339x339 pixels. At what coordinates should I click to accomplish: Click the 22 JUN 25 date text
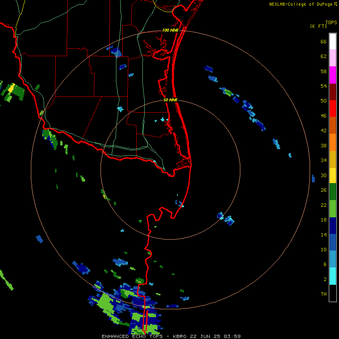pyautogui.click(x=205, y=336)
